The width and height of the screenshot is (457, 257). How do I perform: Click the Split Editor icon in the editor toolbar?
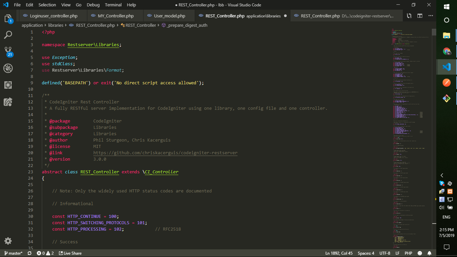pyautogui.click(x=419, y=15)
